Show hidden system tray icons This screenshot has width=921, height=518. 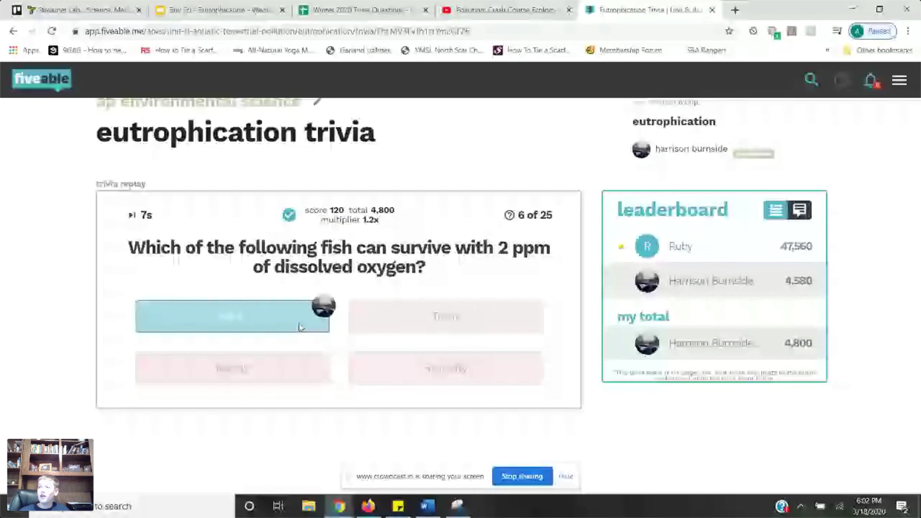pyautogui.click(x=800, y=506)
